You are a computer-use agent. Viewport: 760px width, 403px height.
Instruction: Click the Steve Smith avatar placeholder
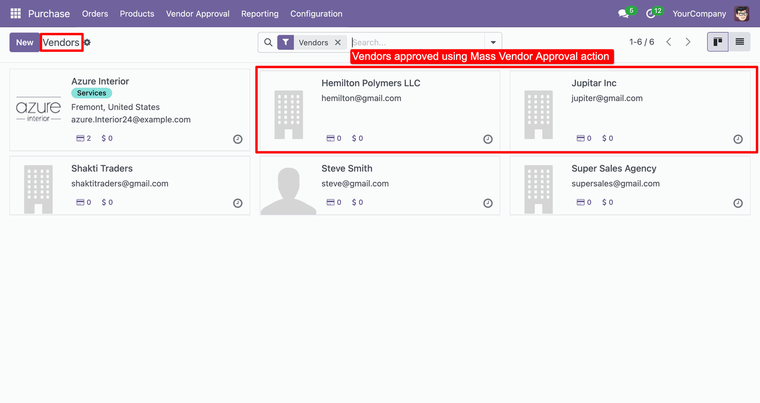coord(289,191)
